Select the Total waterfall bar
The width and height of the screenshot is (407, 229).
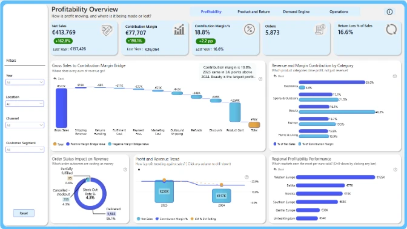(254, 125)
